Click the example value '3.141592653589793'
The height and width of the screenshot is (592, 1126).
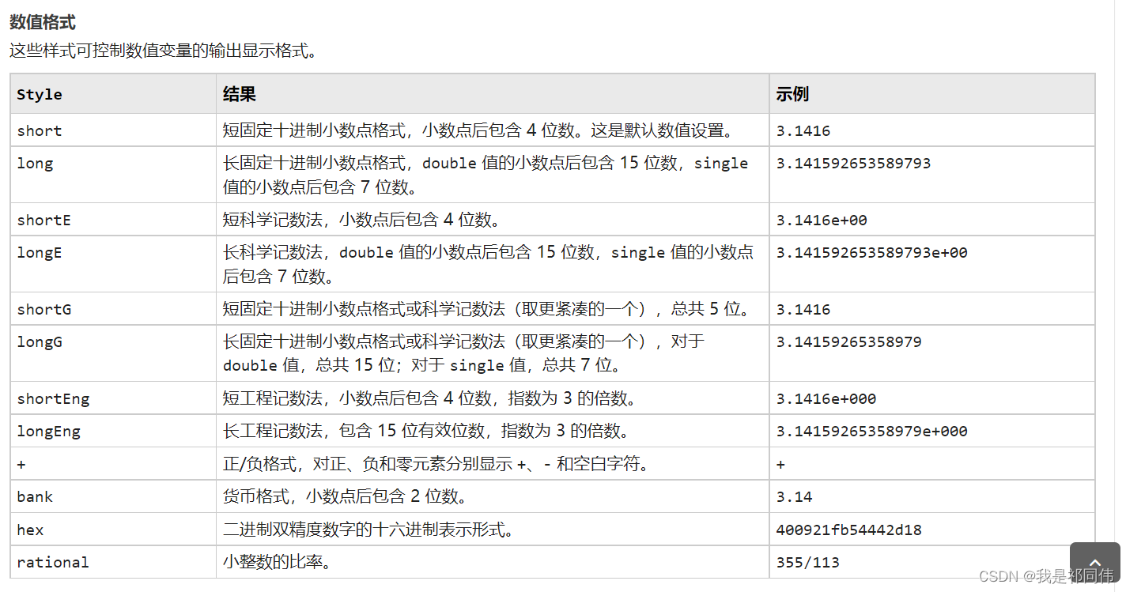tap(853, 163)
